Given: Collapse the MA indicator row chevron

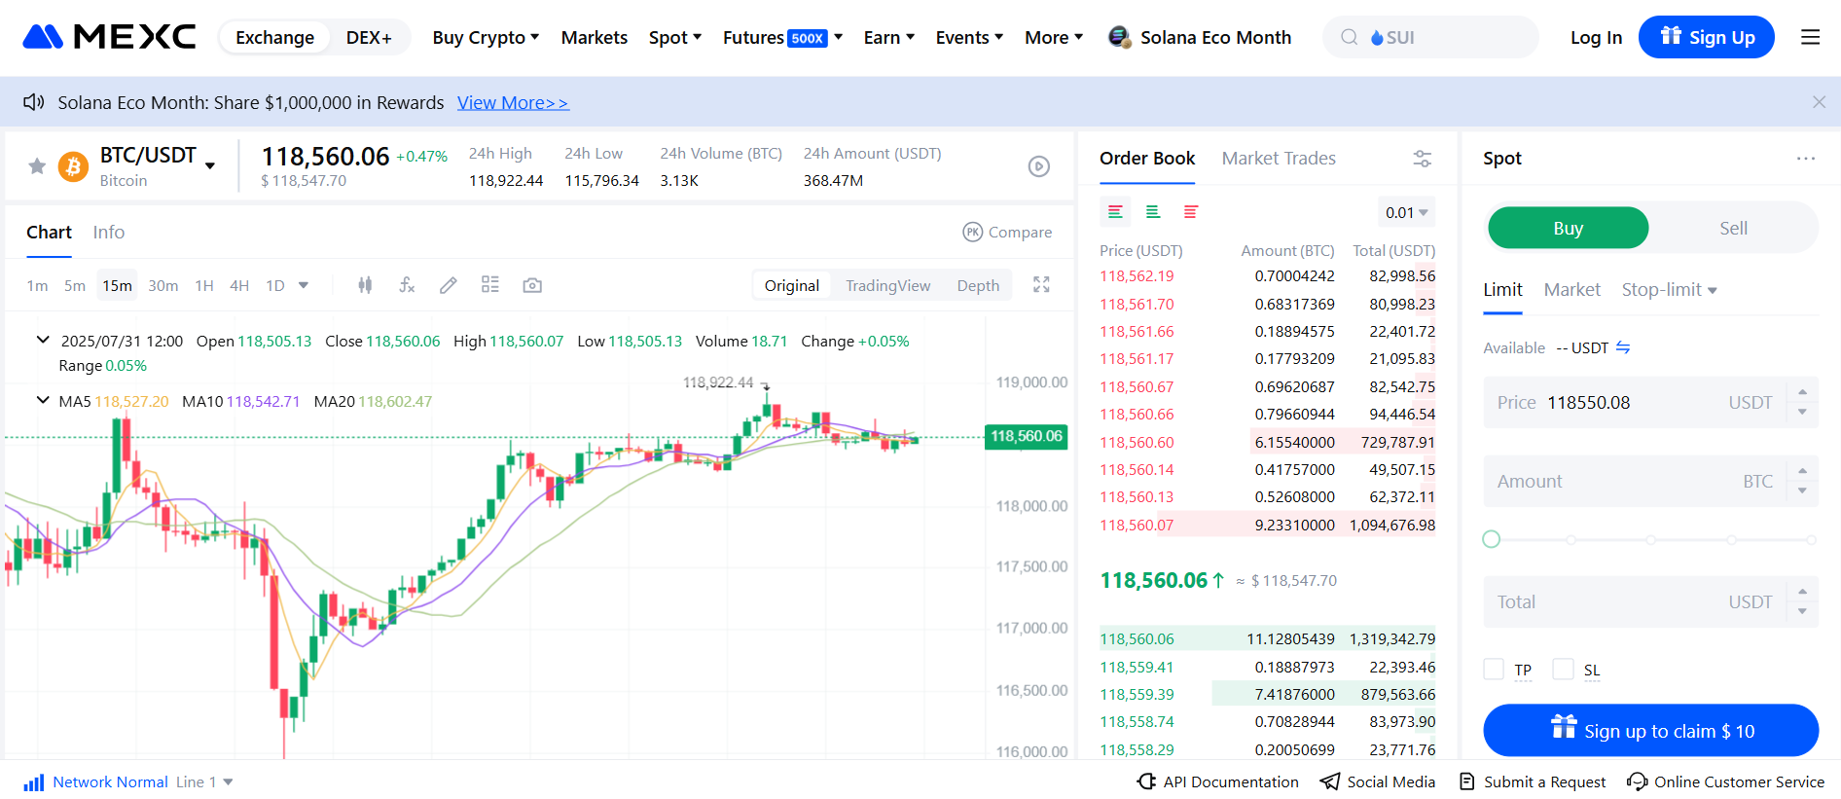Looking at the screenshot, I should 43,400.
